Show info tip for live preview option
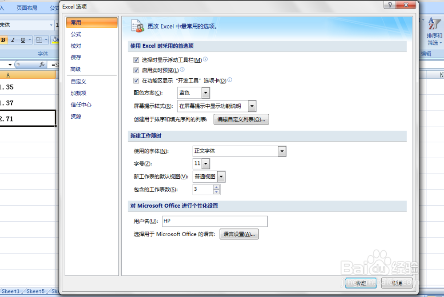Viewport: 444px width, 297px height. [182, 69]
